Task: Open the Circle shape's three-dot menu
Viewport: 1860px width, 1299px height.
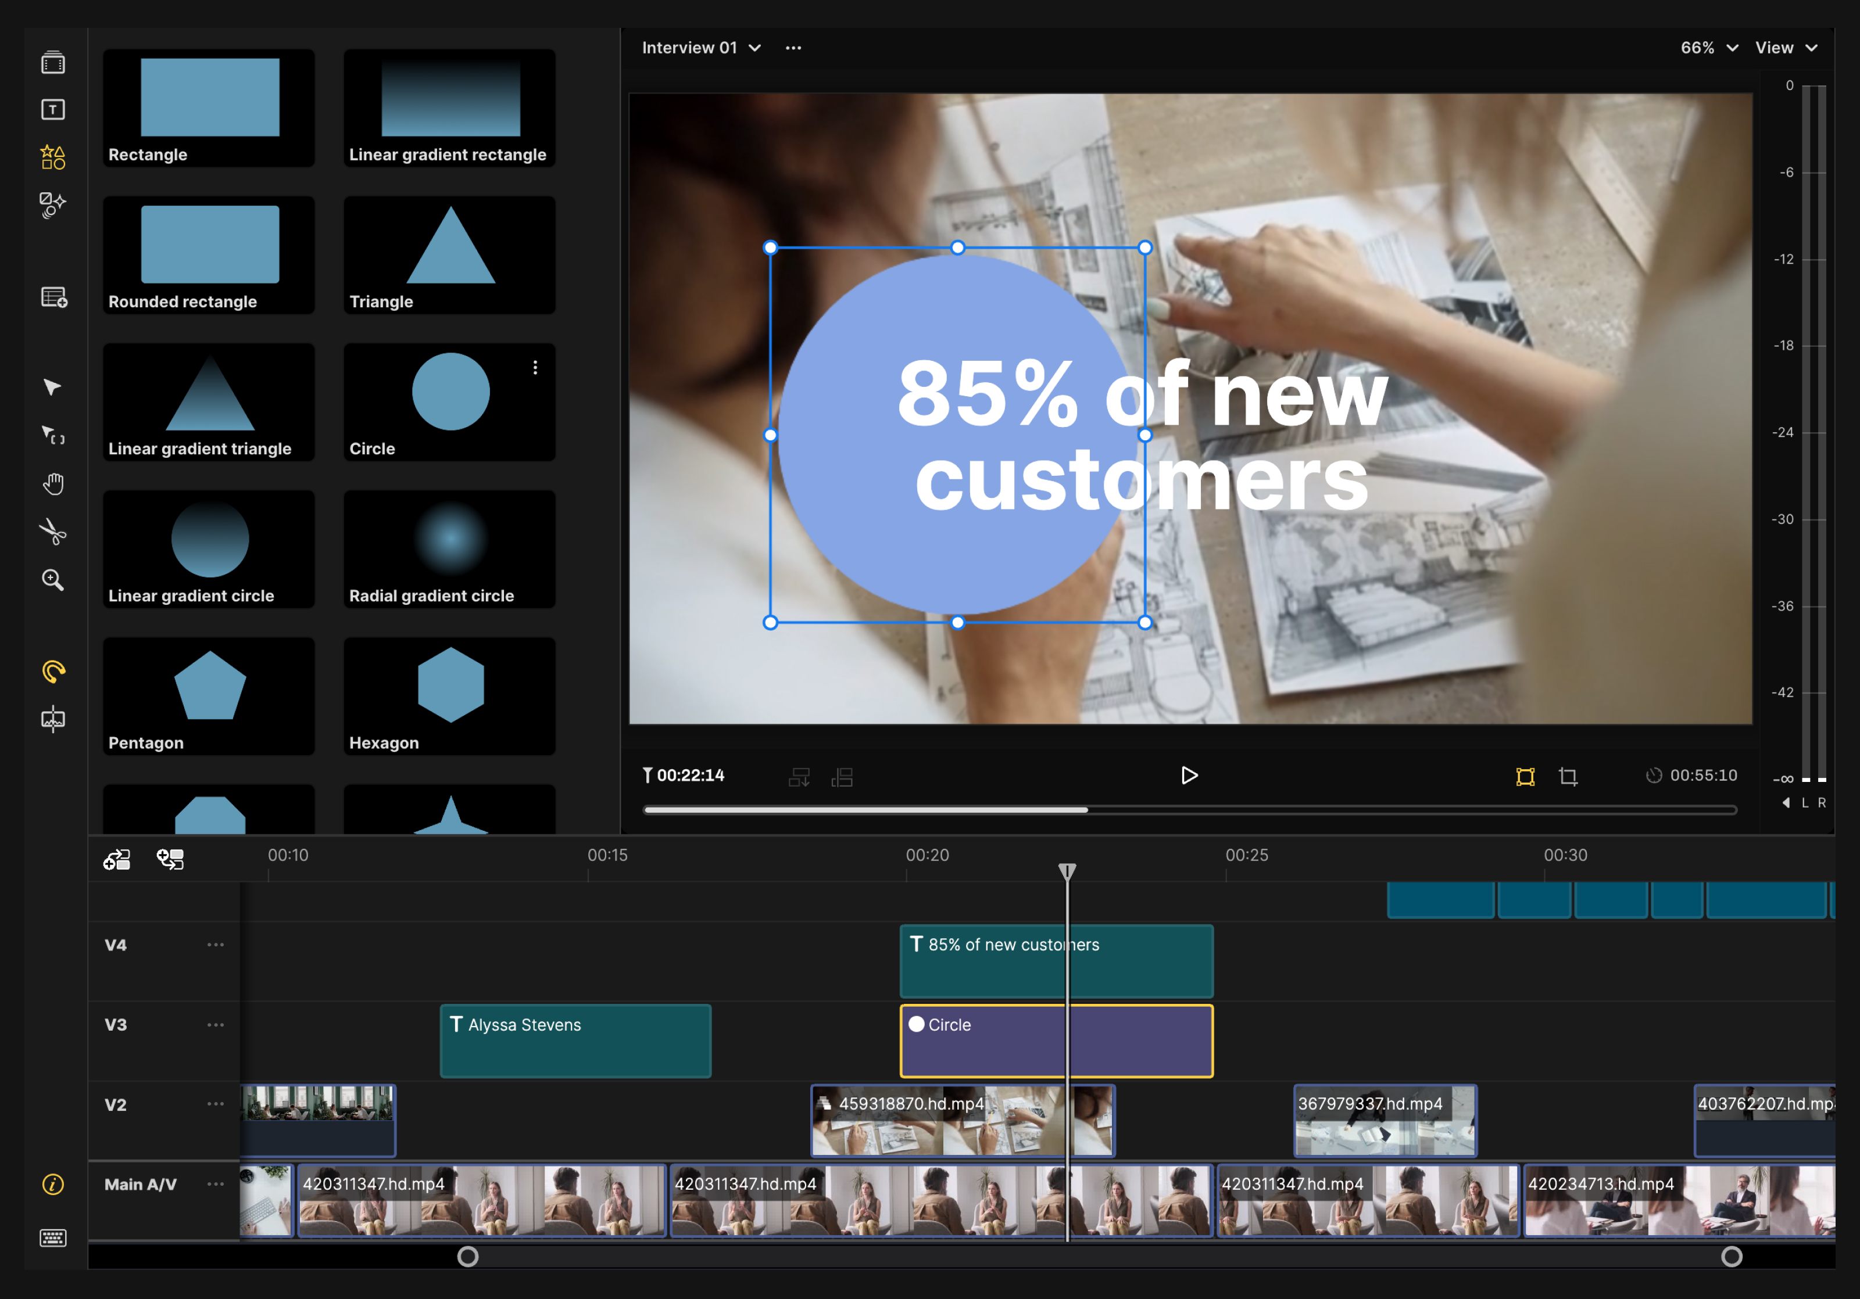Action: click(x=535, y=368)
